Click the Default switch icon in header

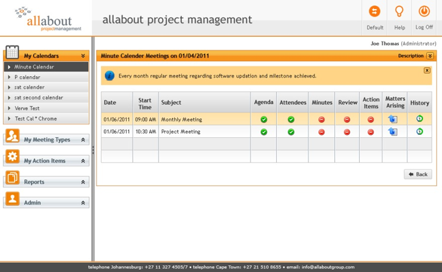tap(375, 12)
